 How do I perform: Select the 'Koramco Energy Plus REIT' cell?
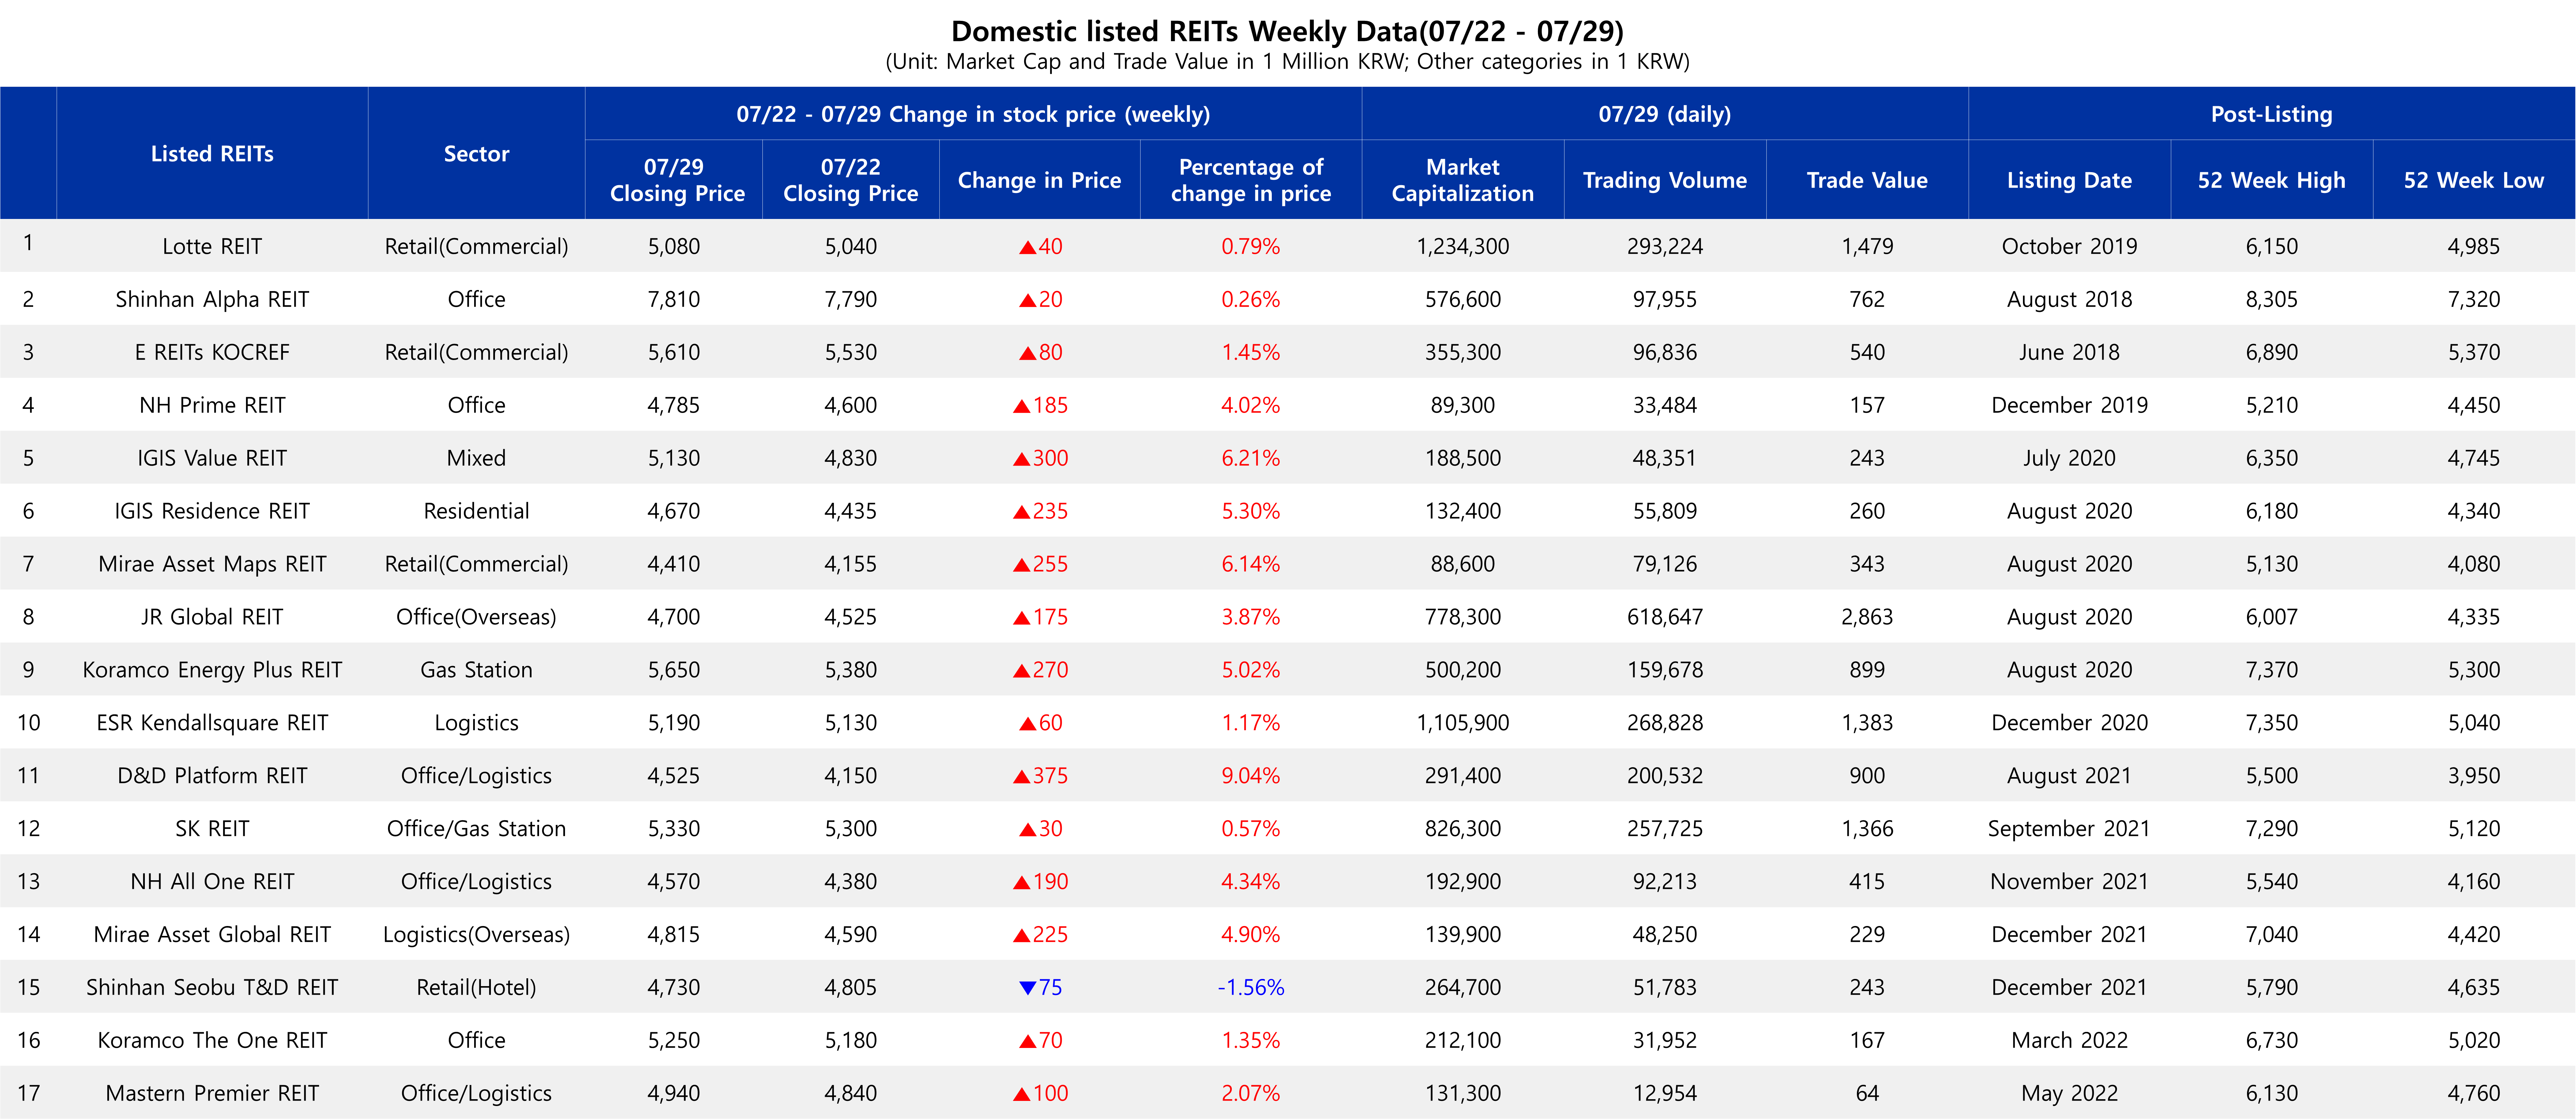pyautogui.click(x=212, y=670)
